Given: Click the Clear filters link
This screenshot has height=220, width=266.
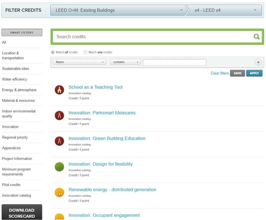Looking at the screenshot, I should [x=220, y=73].
